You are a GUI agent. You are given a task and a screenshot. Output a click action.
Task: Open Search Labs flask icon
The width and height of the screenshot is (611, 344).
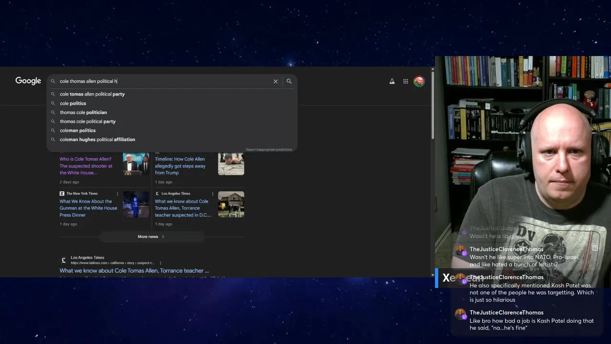(x=392, y=81)
